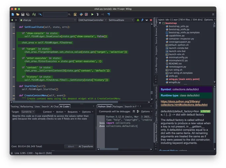The width and height of the screenshot is (226, 168).
Task: Click the Abort button
Action: pyautogui.click(x=71, y=146)
